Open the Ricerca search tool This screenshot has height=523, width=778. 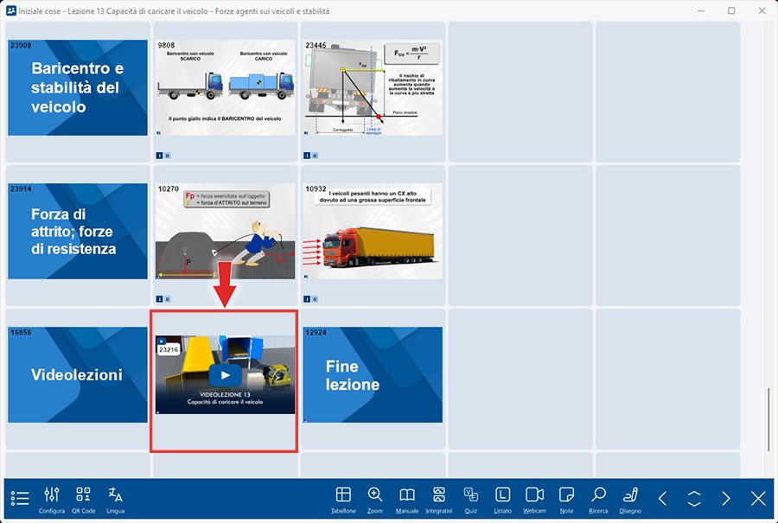(x=598, y=498)
